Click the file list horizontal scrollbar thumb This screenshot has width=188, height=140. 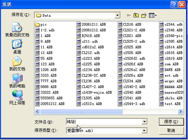(81, 112)
